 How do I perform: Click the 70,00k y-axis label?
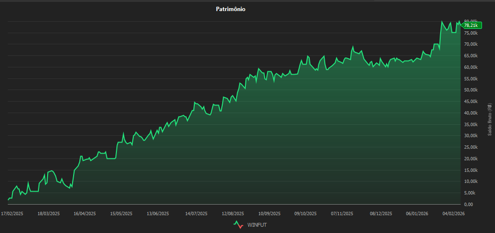pyautogui.click(x=471, y=44)
